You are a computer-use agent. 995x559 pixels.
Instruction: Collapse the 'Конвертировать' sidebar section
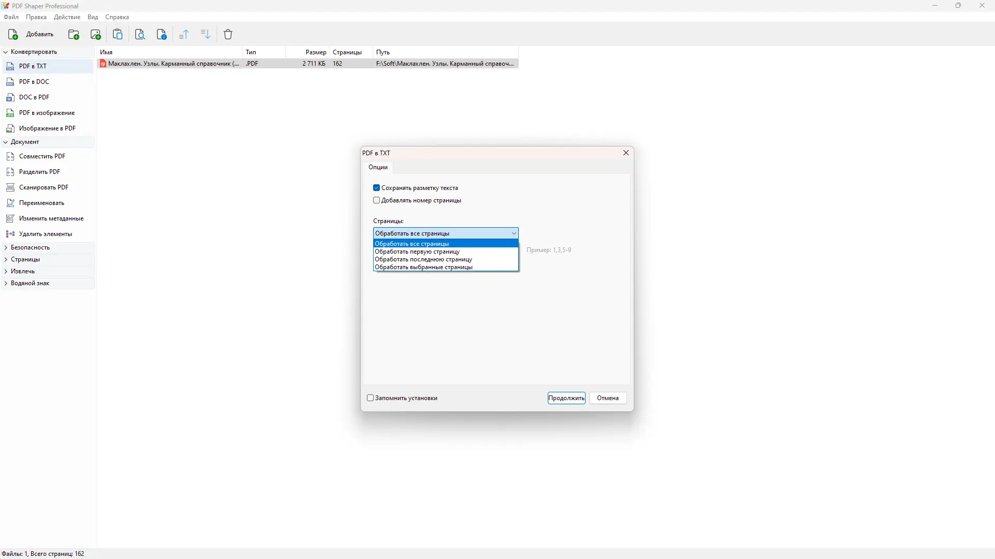coord(6,52)
